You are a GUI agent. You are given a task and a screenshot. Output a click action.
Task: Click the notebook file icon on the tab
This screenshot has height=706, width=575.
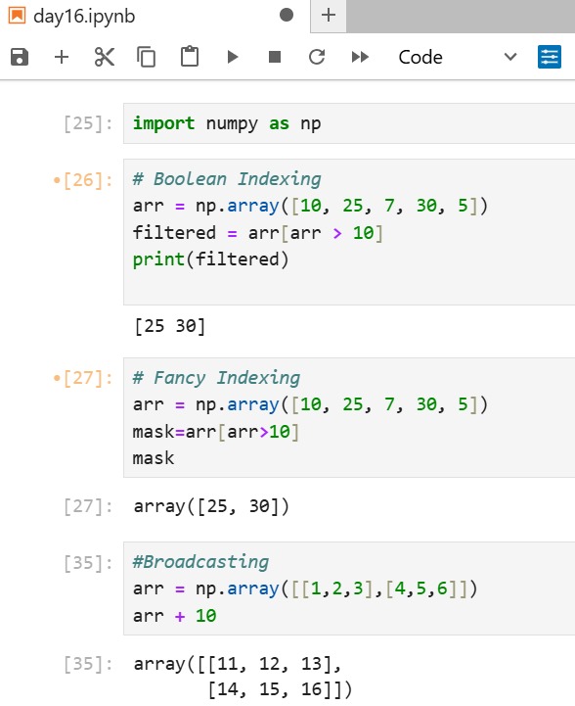[x=17, y=16]
